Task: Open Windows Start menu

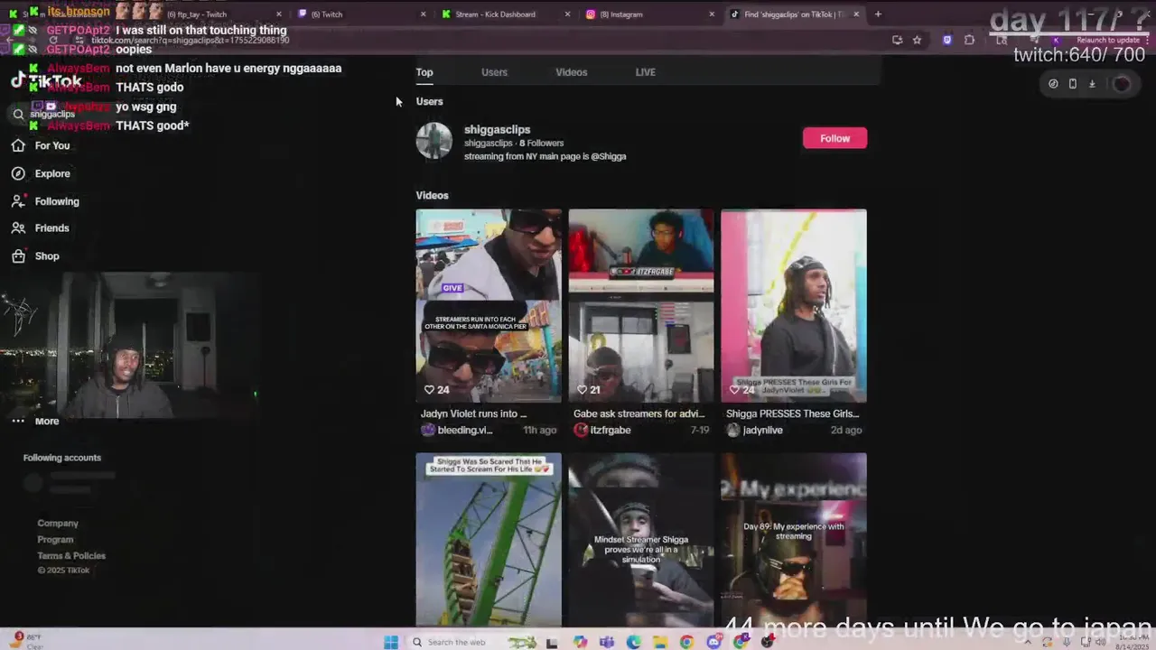Action: 391,642
